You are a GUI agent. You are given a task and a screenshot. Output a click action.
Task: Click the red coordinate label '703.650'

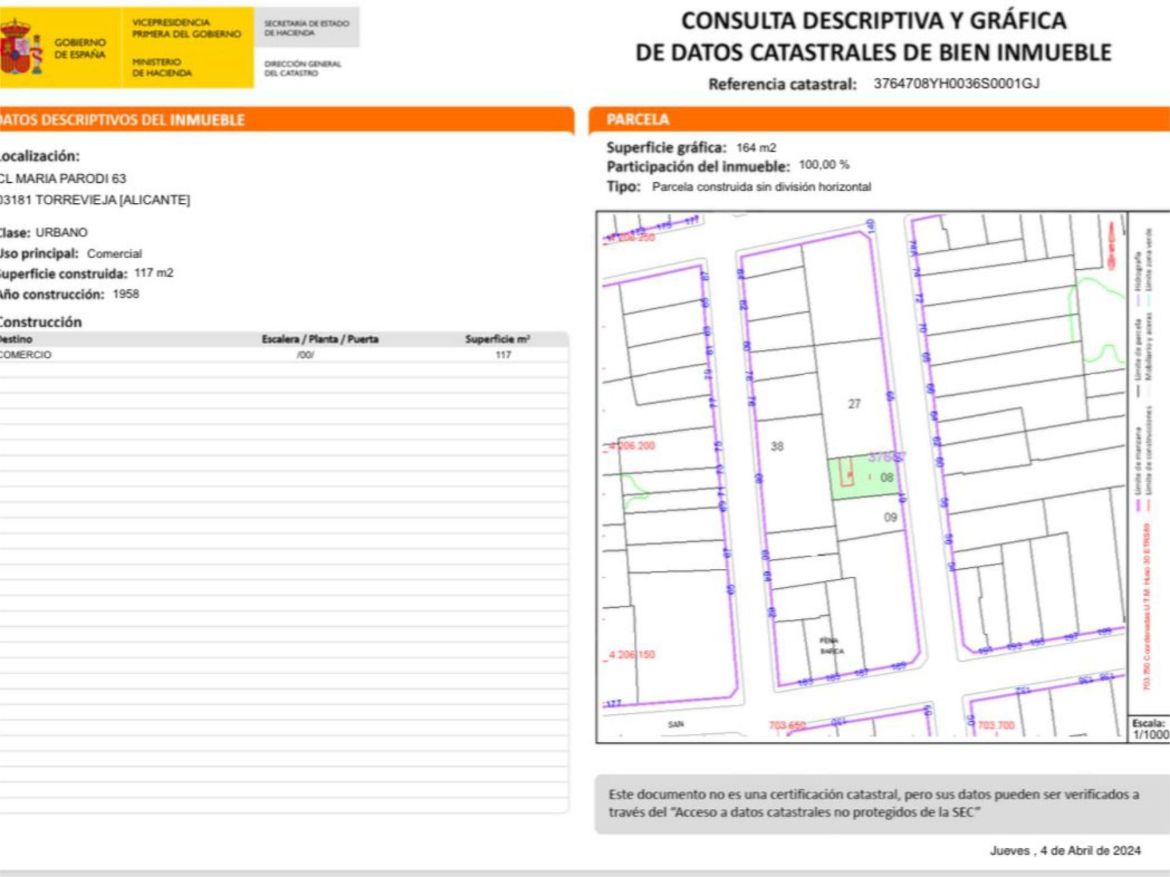[x=787, y=725]
